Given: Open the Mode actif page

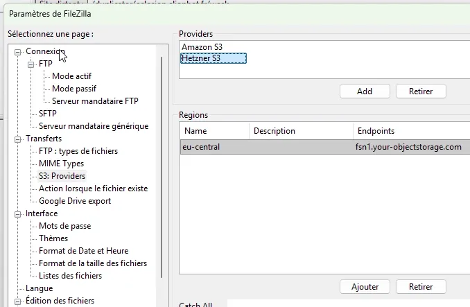Looking at the screenshot, I should [71, 76].
